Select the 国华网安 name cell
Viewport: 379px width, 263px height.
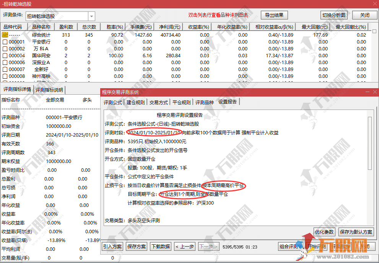[x=41, y=55]
